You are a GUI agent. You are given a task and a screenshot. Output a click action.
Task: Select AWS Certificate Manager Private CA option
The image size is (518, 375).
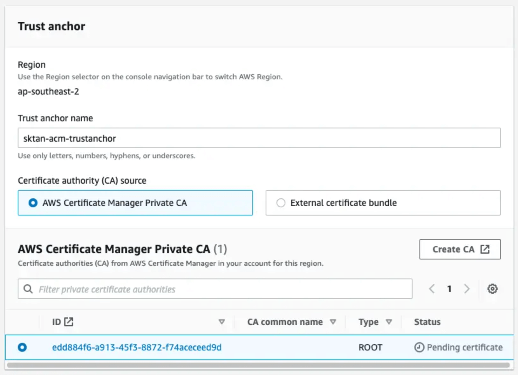click(x=135, y=203)
